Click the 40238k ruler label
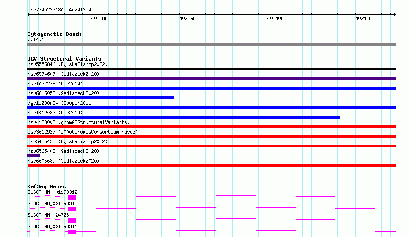Viewport: 409px width, 237px height. coord(99,18)
